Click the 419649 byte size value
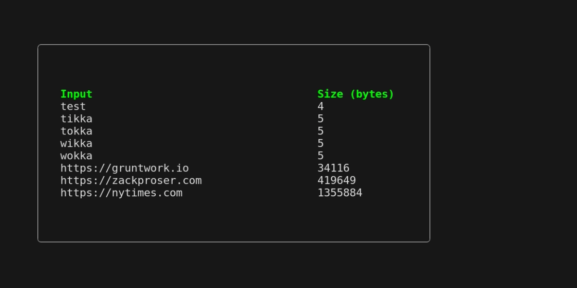The height and width of the screenshot is (288, 577). point(337,180)
